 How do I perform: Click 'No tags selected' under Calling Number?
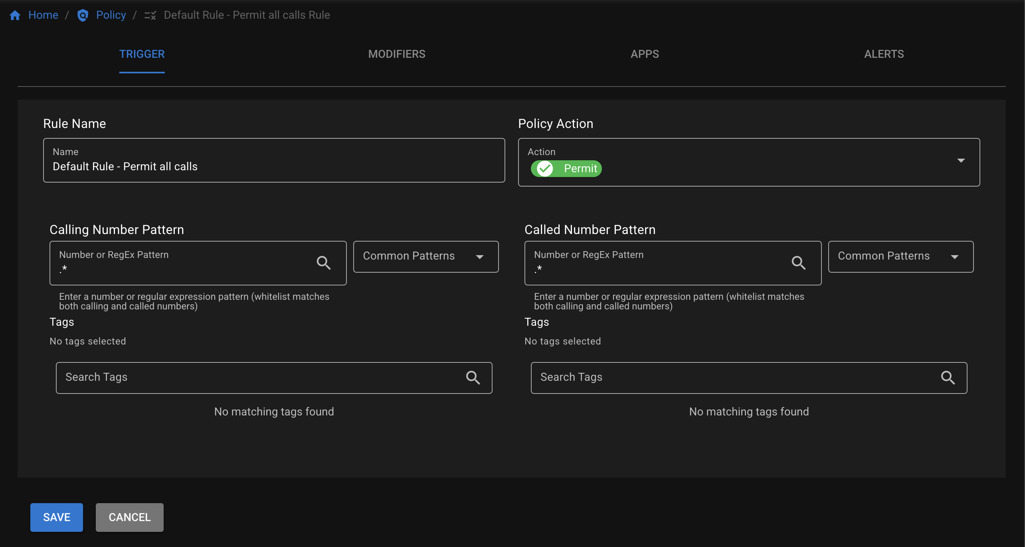88,341
